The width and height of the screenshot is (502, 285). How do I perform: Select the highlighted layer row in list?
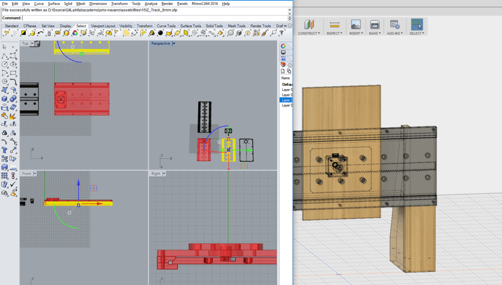(287, 100)
